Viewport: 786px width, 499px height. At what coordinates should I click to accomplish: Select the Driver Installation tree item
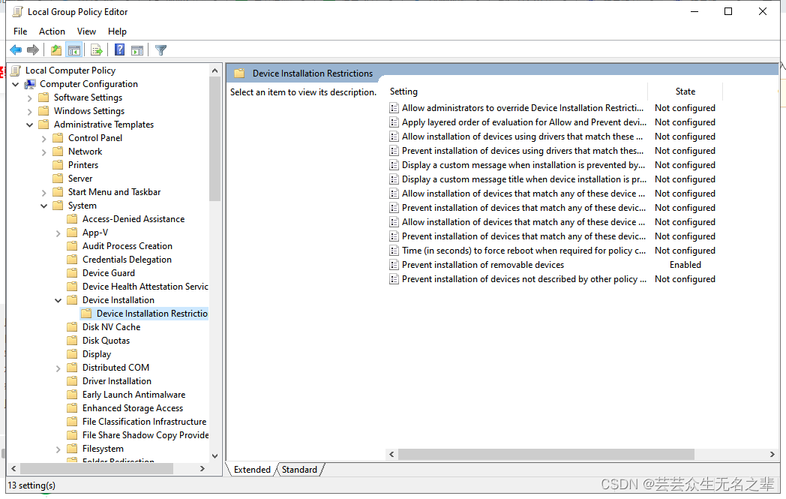click(117, 381)
